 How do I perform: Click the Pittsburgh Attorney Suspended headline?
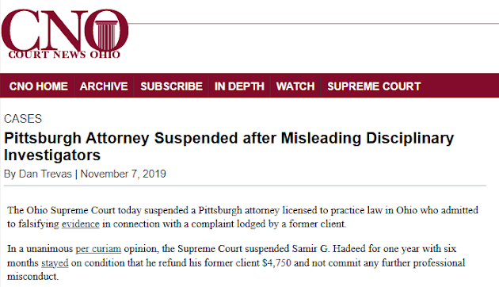(x=229, y=147)
